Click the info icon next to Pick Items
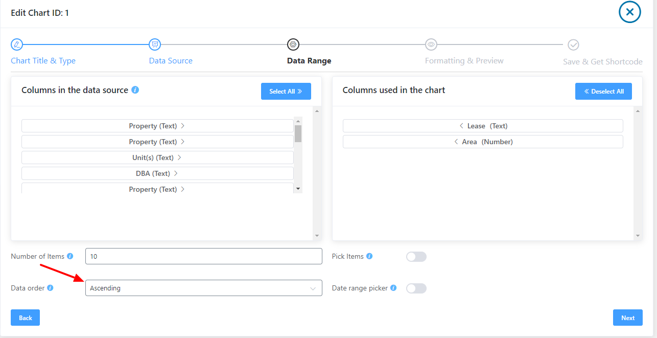The width and height of the screenshot is (657, 338). coord(369,256)
